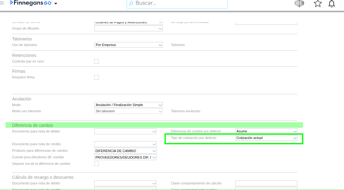This screenshot has height=190, width=344.
Task: Open the Tipo de cotización por defecto dropdown
Action: click(266, 138)
